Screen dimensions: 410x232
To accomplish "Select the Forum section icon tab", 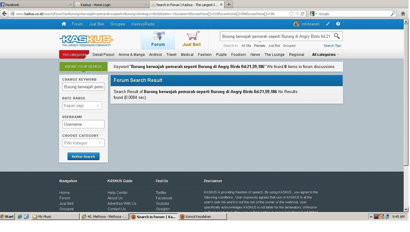I will [x=158, y=39].
